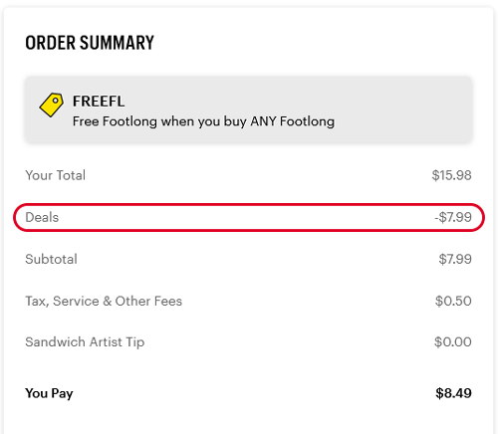Click the highlighted Deals row label
The image size is (498, 434).
tap(42, 217)
